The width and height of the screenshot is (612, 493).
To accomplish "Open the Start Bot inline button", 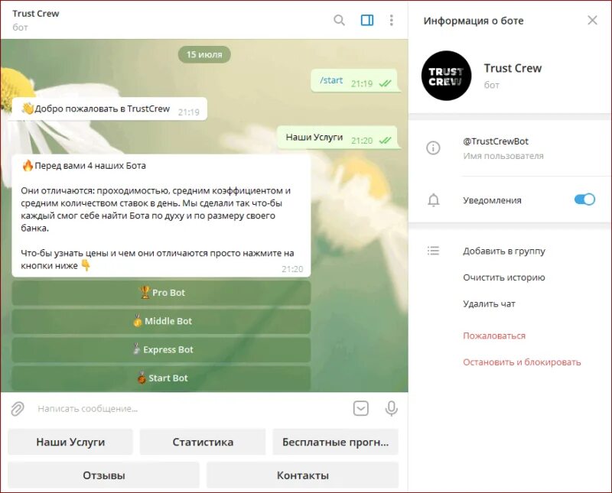I will click(x=161, y=378).
